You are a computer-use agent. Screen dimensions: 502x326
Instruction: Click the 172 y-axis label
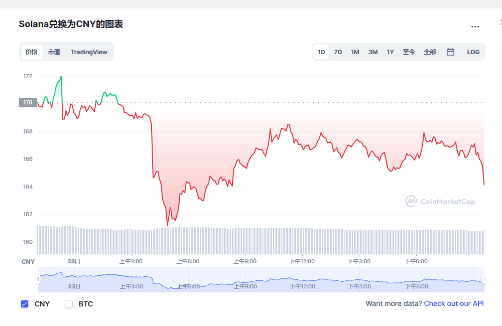[28, 76]
